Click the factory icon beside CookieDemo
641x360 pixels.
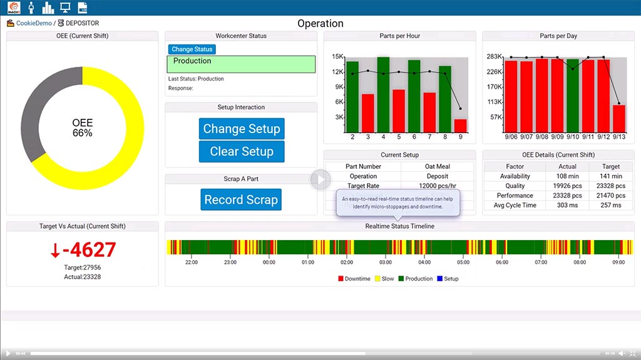(x=10, y=23)
